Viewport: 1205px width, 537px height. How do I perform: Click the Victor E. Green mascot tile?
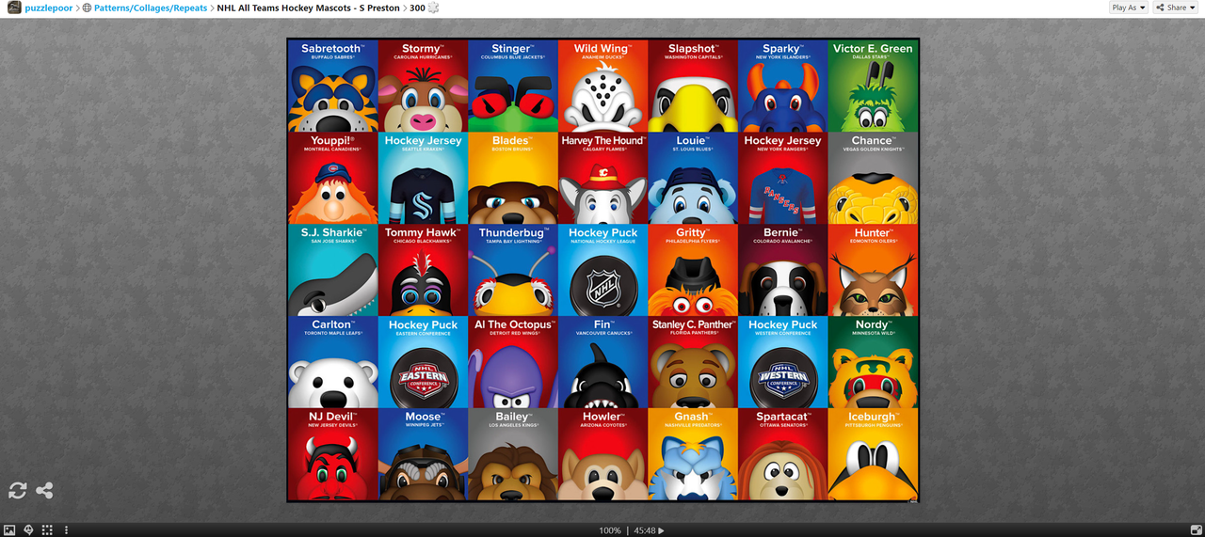pyautogui.click(x=873, y=86)
